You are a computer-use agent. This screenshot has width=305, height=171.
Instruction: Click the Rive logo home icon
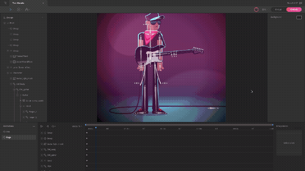click(x=5, y=3)
